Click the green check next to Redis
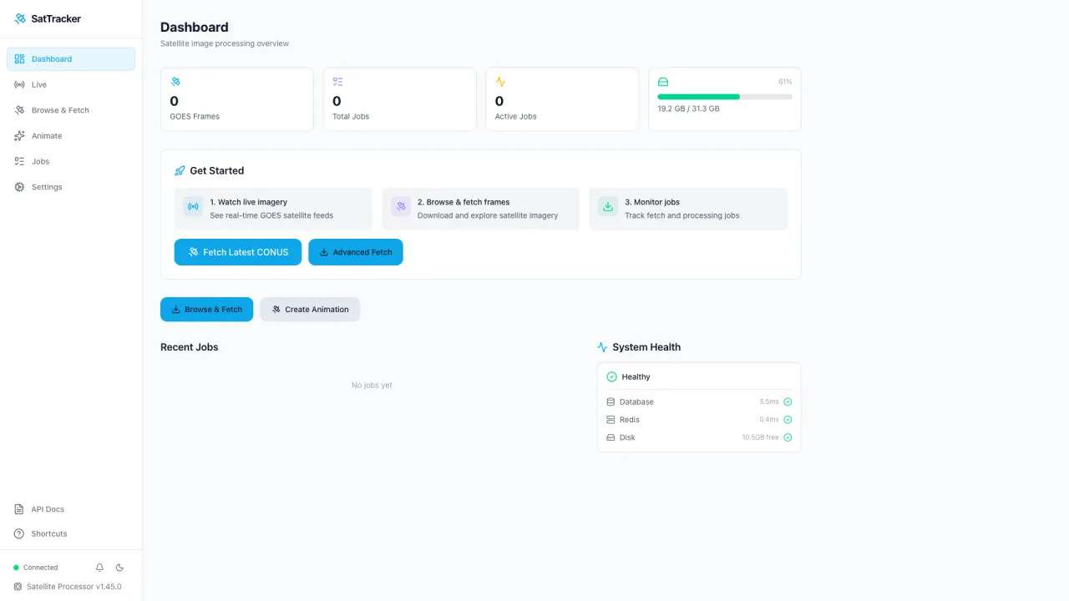Viewport: 1069px width, 601px height. coord(788,420)
